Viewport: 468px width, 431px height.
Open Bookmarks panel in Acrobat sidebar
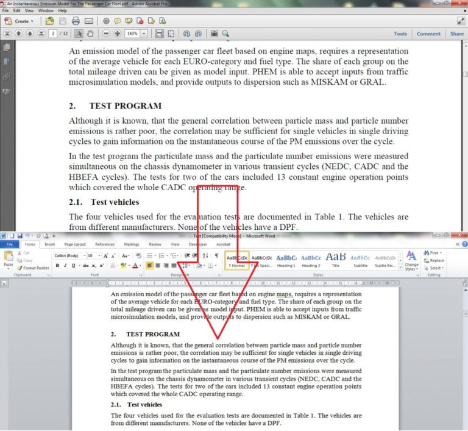[x=6, y=62]
